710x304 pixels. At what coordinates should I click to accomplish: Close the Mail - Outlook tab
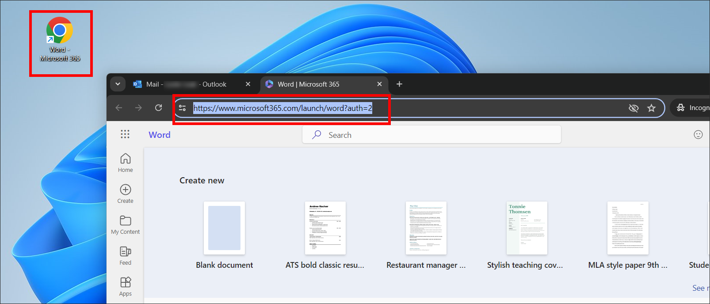(248, 84)
